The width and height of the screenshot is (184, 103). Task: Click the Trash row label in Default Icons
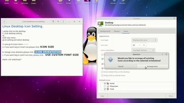point(112,89)
